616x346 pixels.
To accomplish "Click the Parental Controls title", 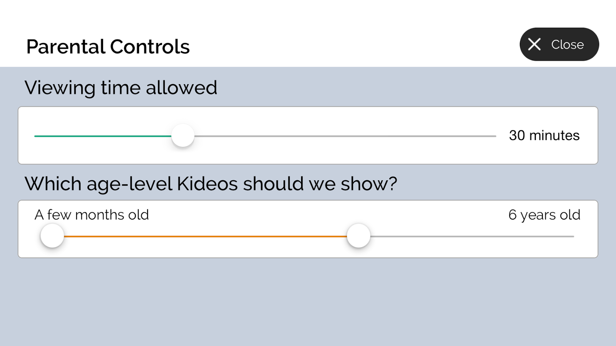I will point(108,47).
